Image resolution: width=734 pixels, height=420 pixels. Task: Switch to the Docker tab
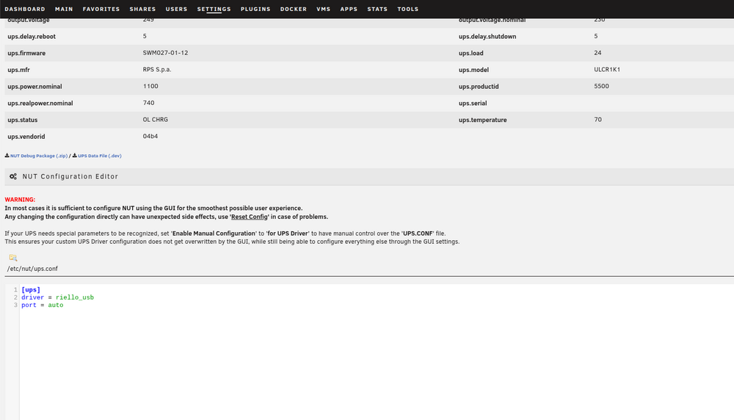coord(294,9)
